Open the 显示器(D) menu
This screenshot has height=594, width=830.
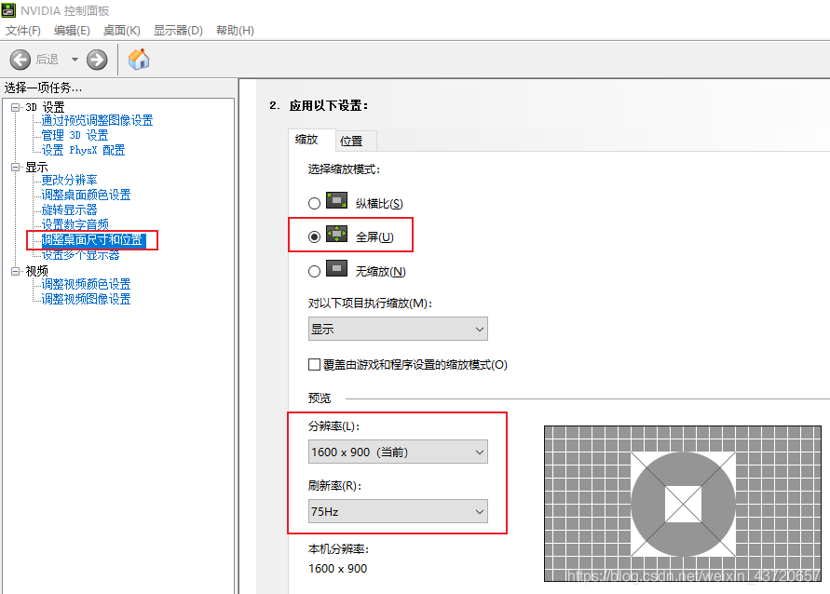tap(178, 30)
